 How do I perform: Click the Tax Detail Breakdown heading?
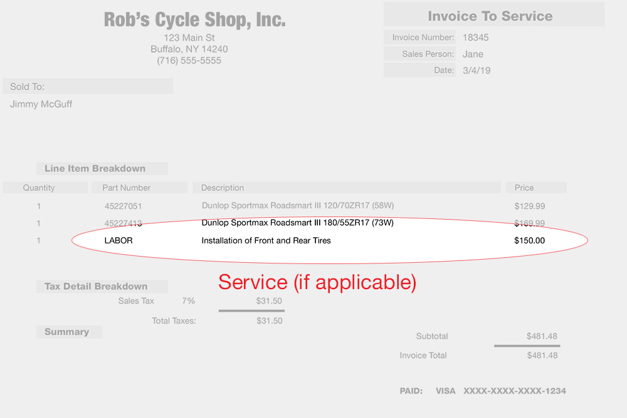coord(96,287)
